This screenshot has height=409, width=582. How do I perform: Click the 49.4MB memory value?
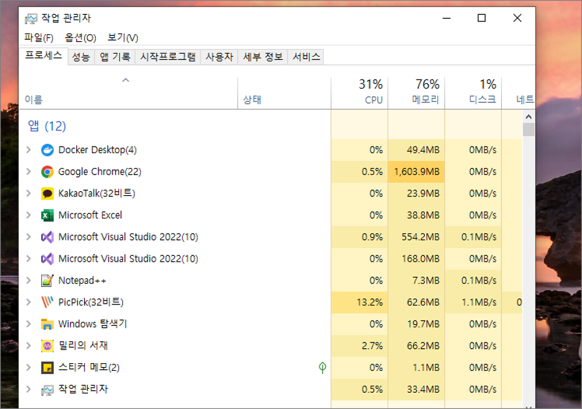pos(423,150)
